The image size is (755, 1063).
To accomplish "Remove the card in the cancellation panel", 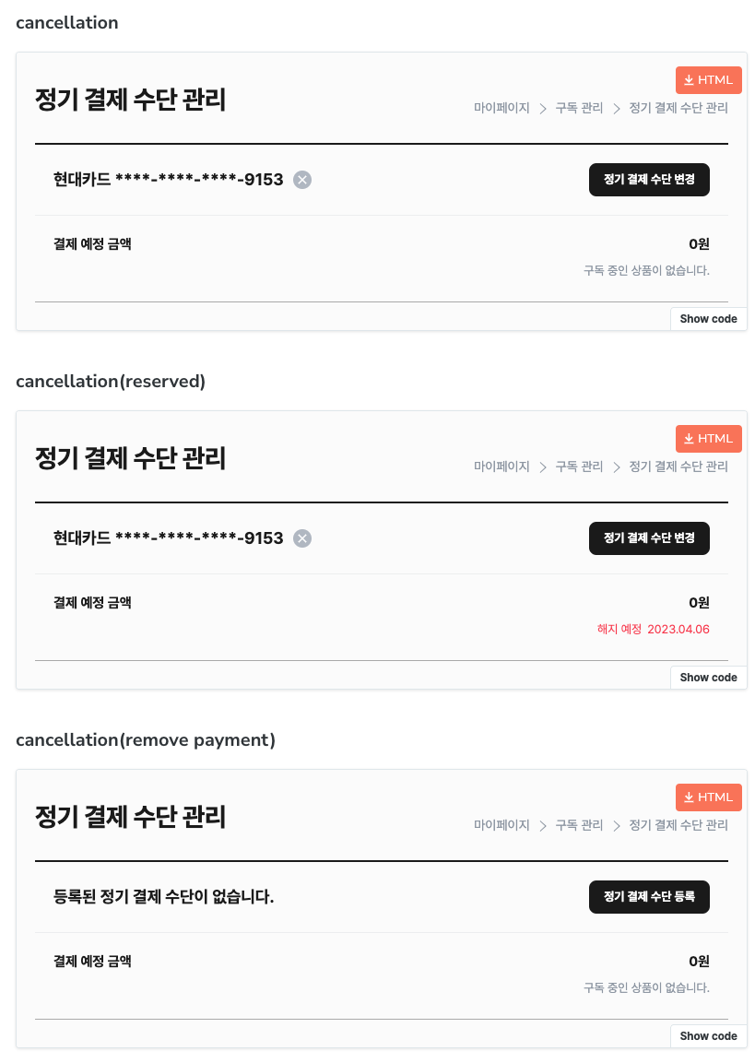I will (302, 180).
